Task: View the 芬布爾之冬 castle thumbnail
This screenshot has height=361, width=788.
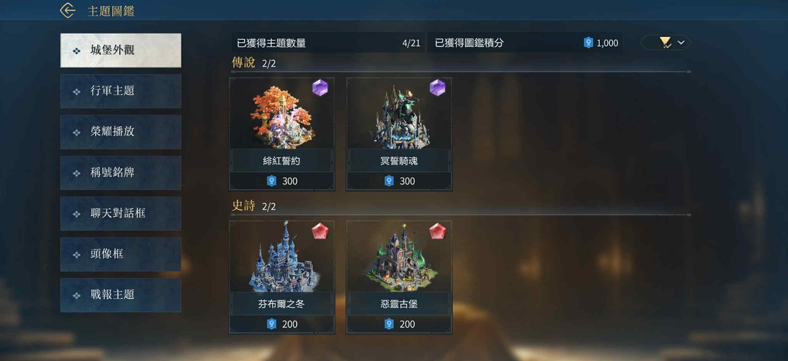Action: tap(282, 258)
